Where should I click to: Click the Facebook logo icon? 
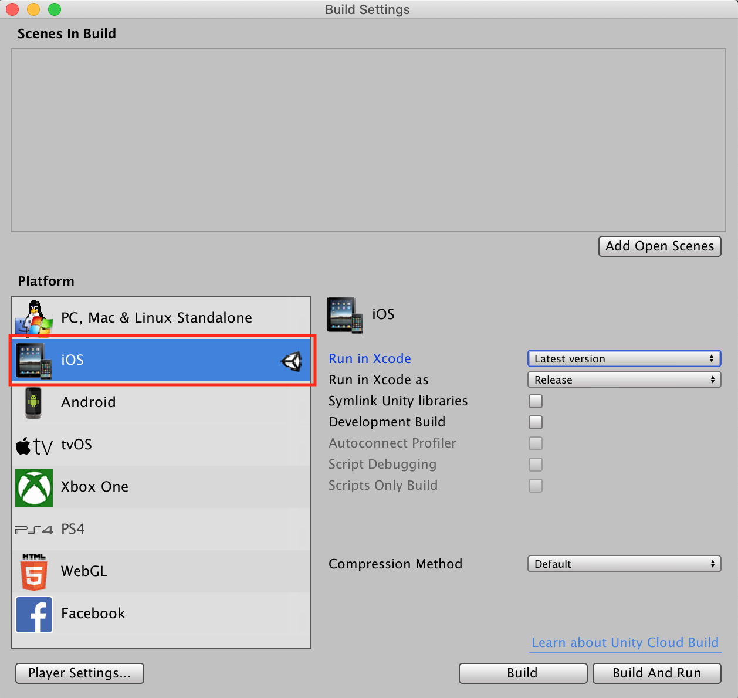tap(34, 614)
